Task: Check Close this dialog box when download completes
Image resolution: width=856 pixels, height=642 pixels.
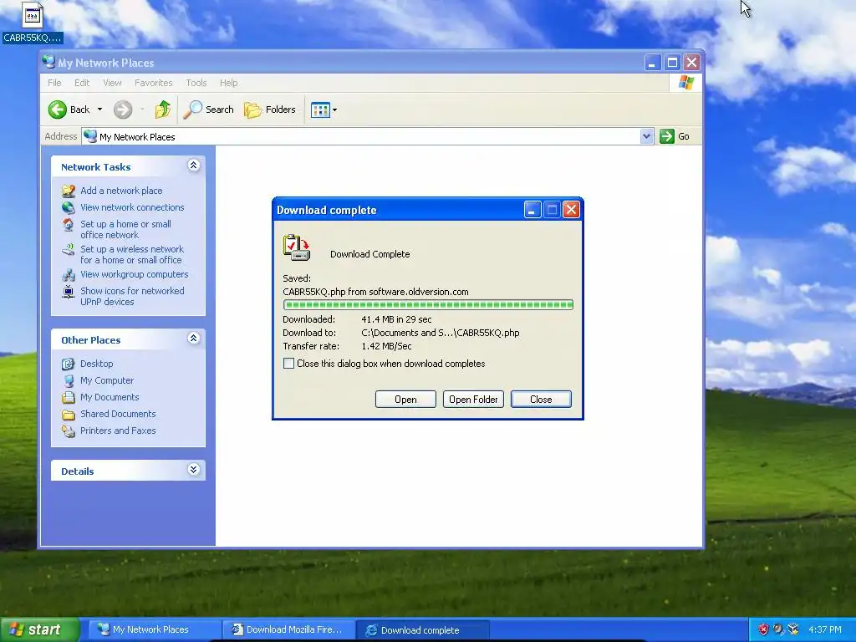Action: pos(288,364)
